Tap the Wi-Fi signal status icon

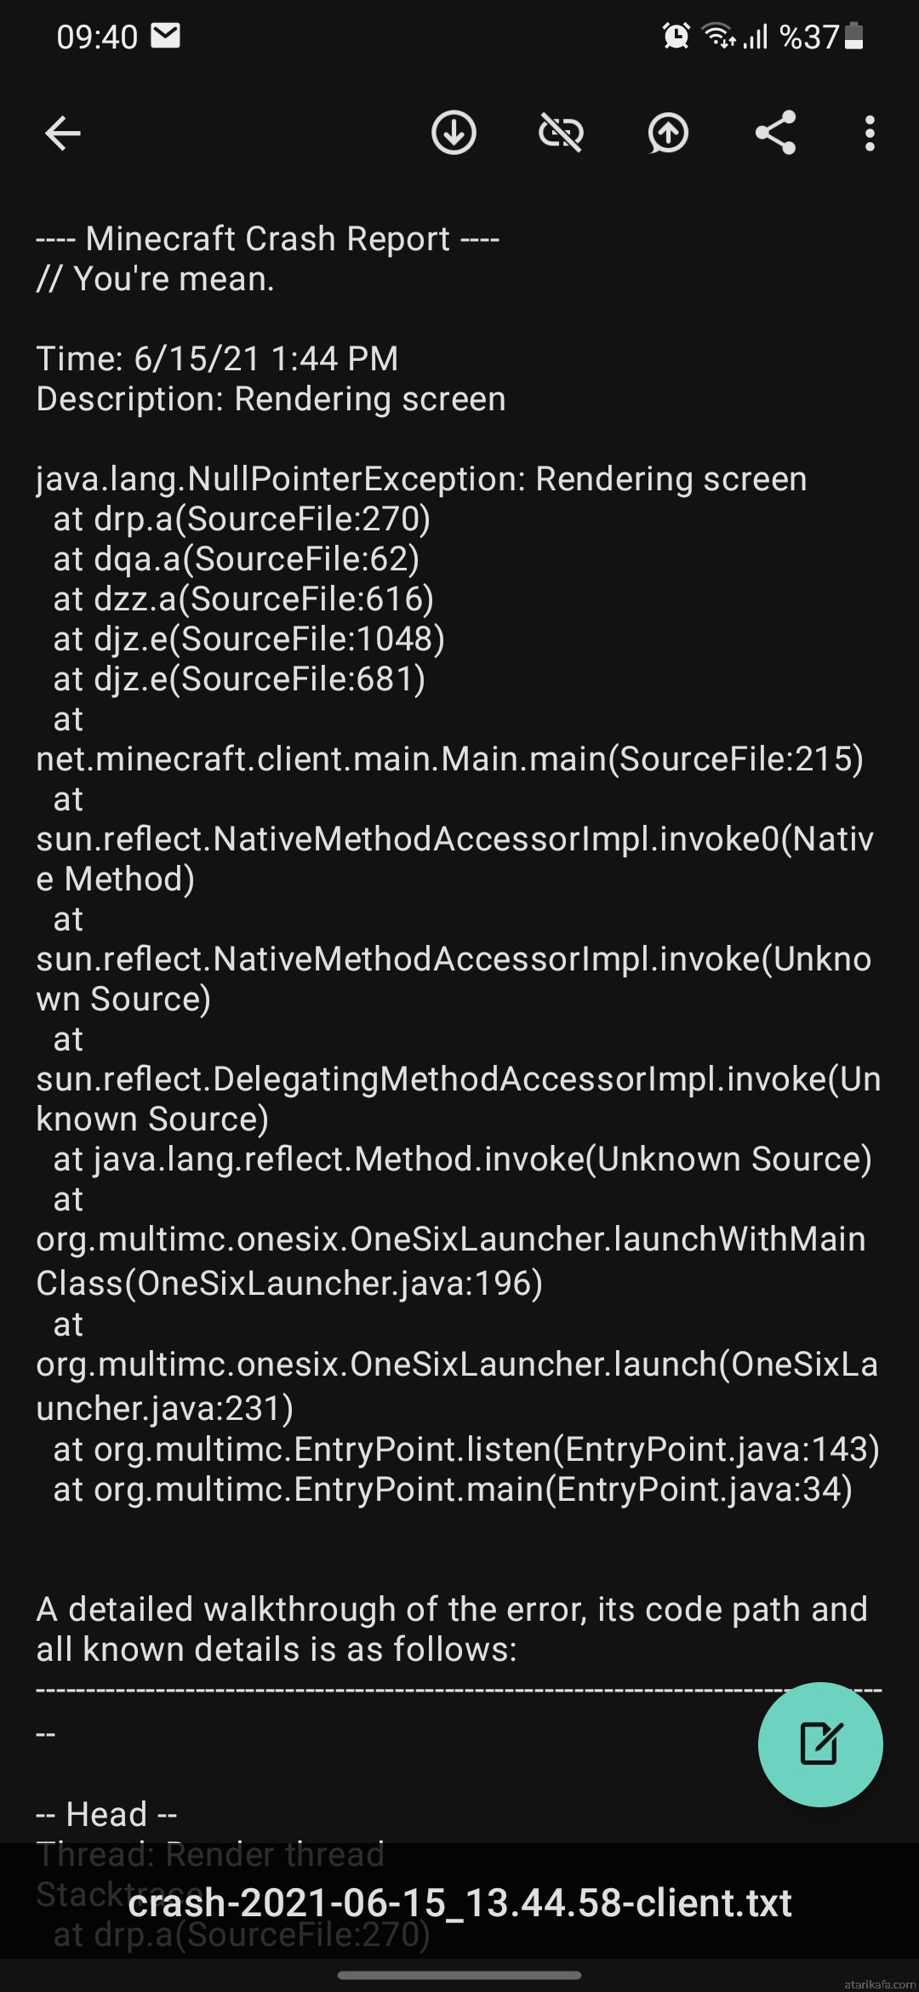(719, 36)
